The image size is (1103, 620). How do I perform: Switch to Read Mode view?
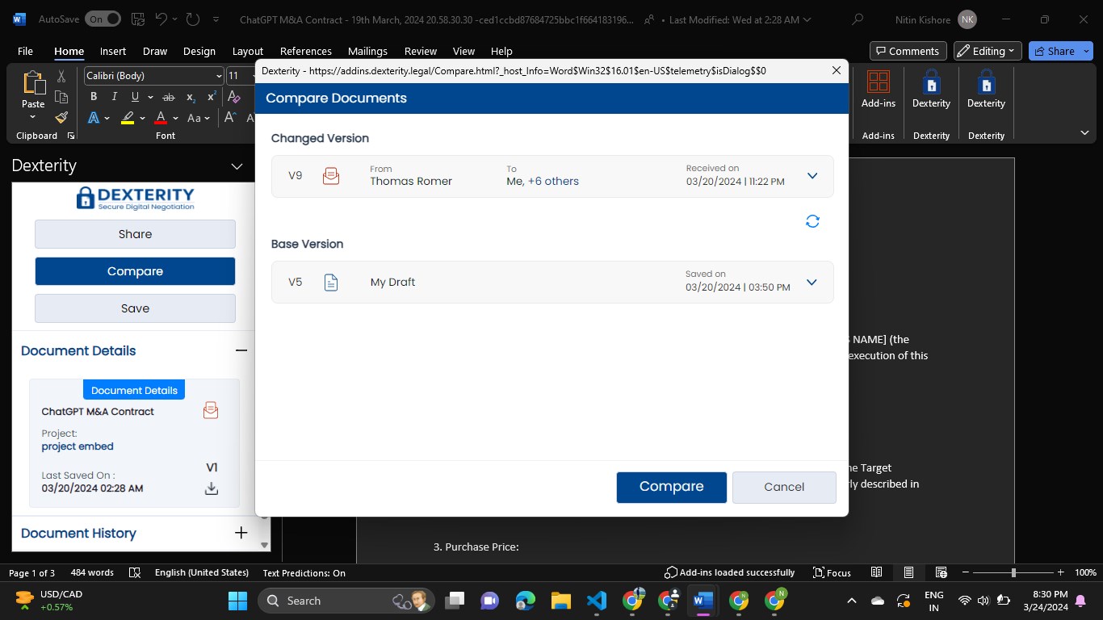click(876, 572)
